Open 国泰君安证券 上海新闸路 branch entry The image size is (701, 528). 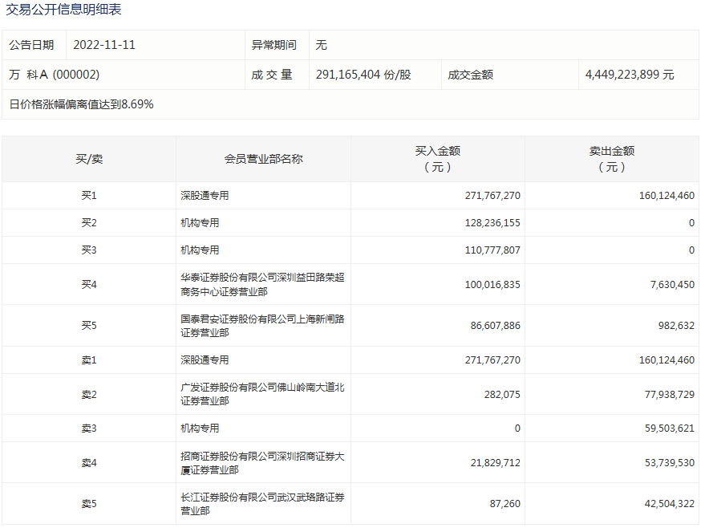tap(262, 326)
